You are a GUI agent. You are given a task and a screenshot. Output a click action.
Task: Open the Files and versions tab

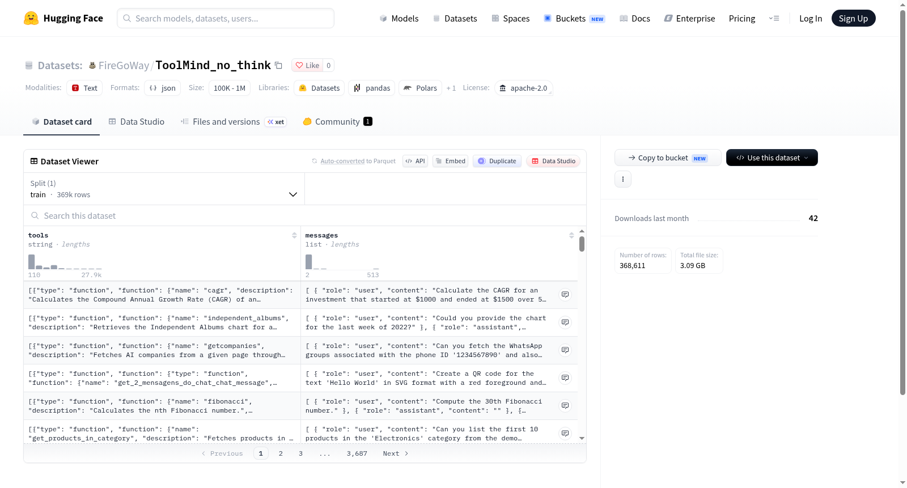pyautogui.click(x=234, y=121)
